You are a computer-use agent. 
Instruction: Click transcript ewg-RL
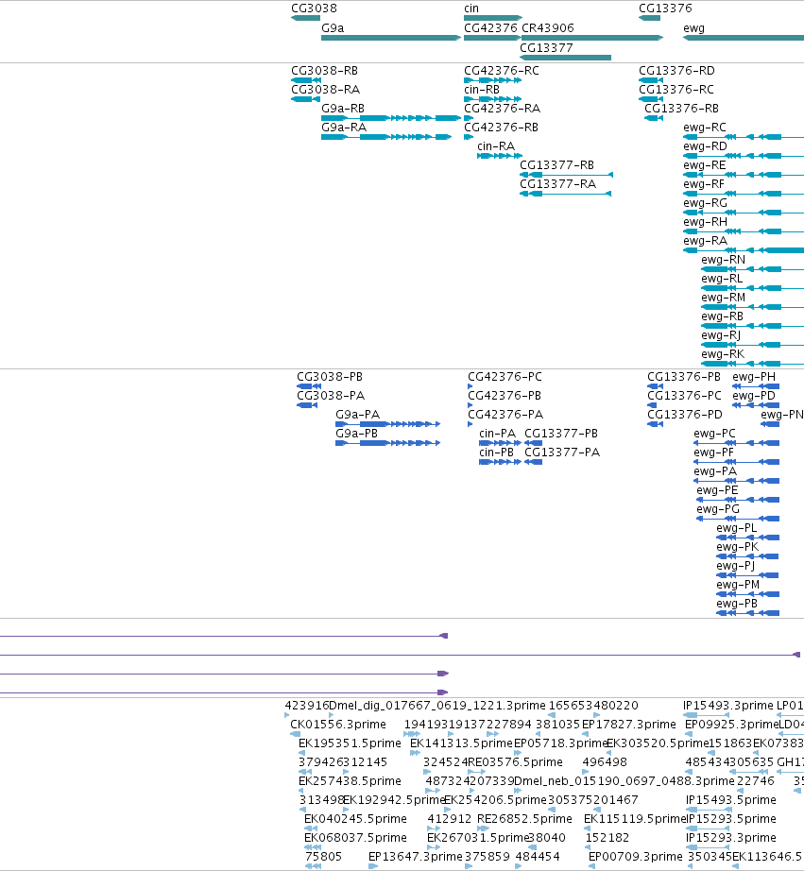click(722, 279)
